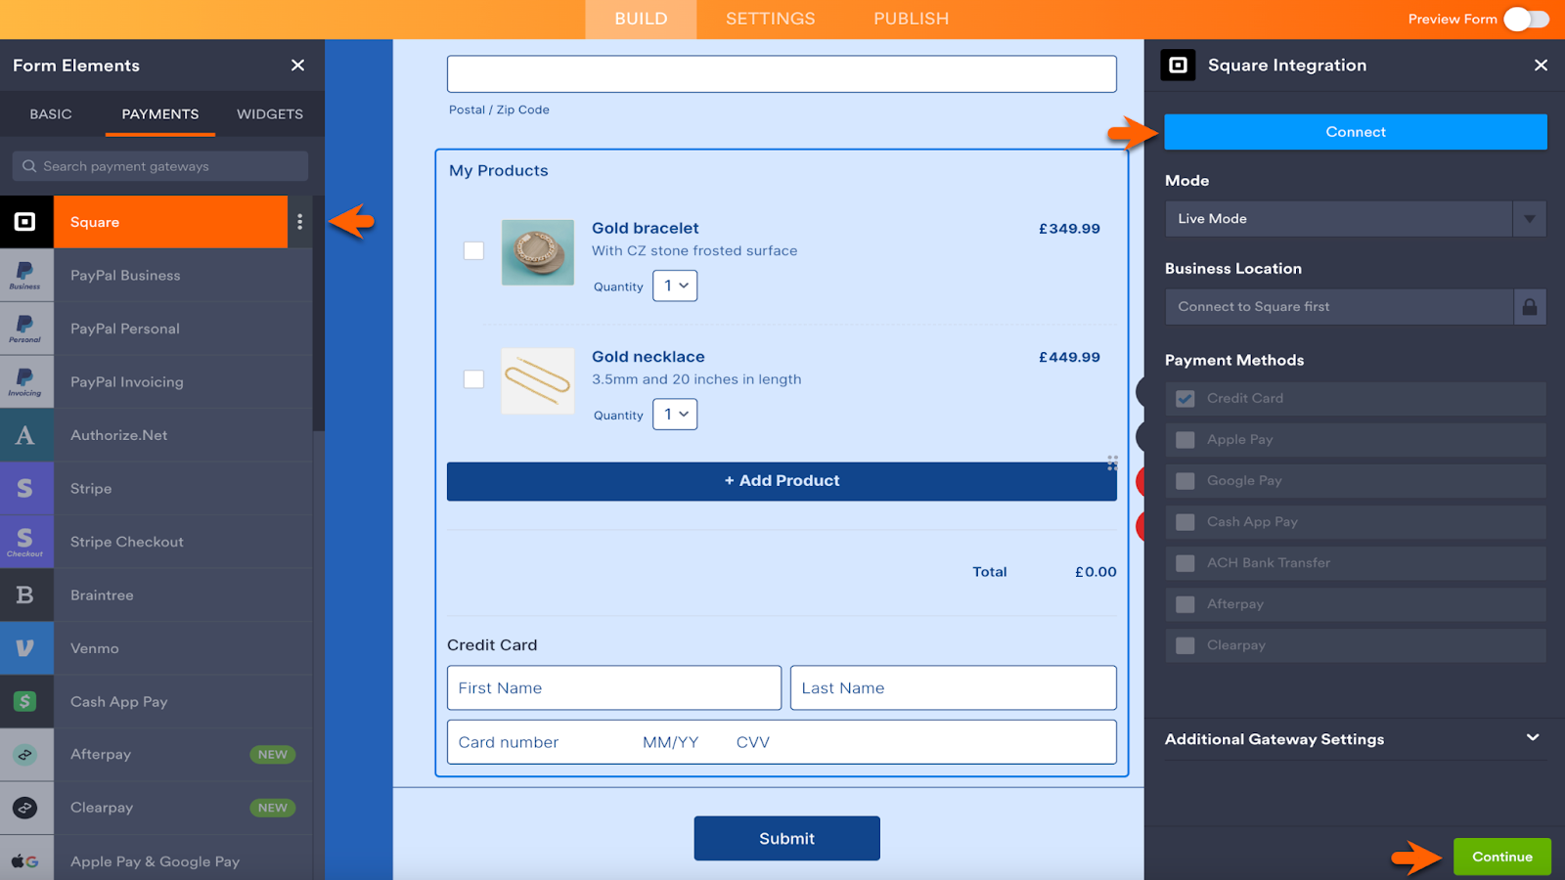The height and width of the screenshot is (880, 1565).
Task: Select the PayPal Personal gateway icon
Action: (25, 329)
